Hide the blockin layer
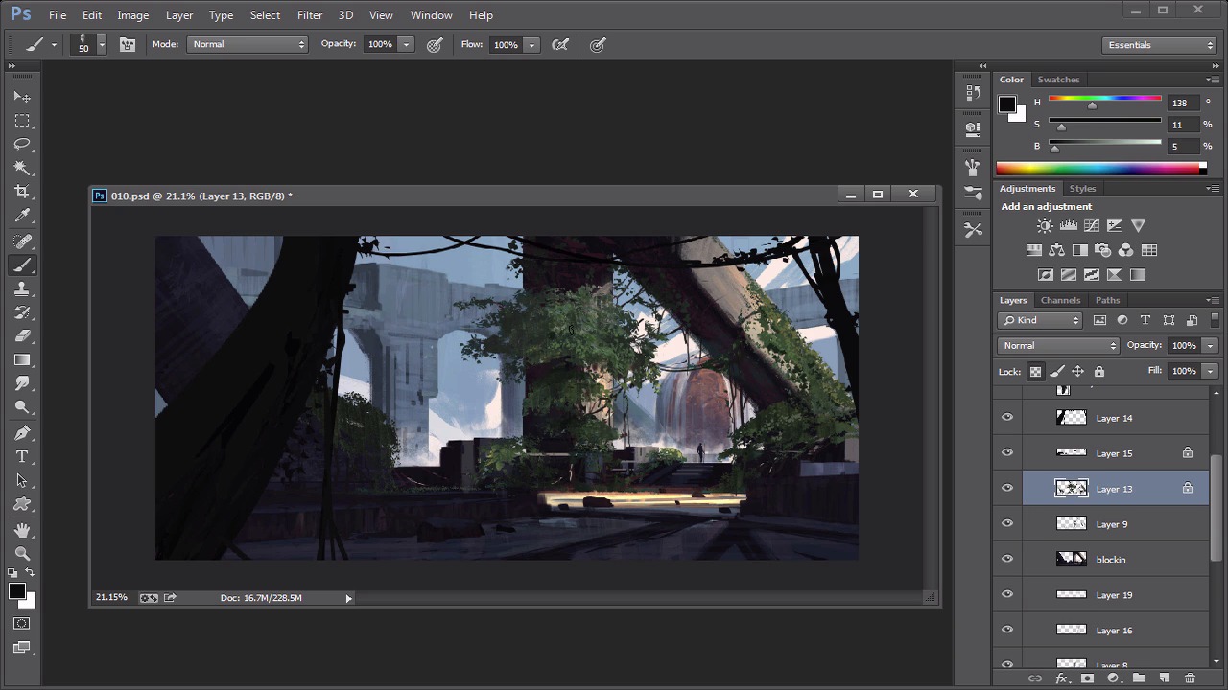This screenshot has width=1228, height=690. point(1007,560)
